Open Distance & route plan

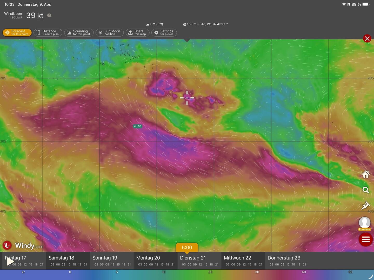pos(48,33)
